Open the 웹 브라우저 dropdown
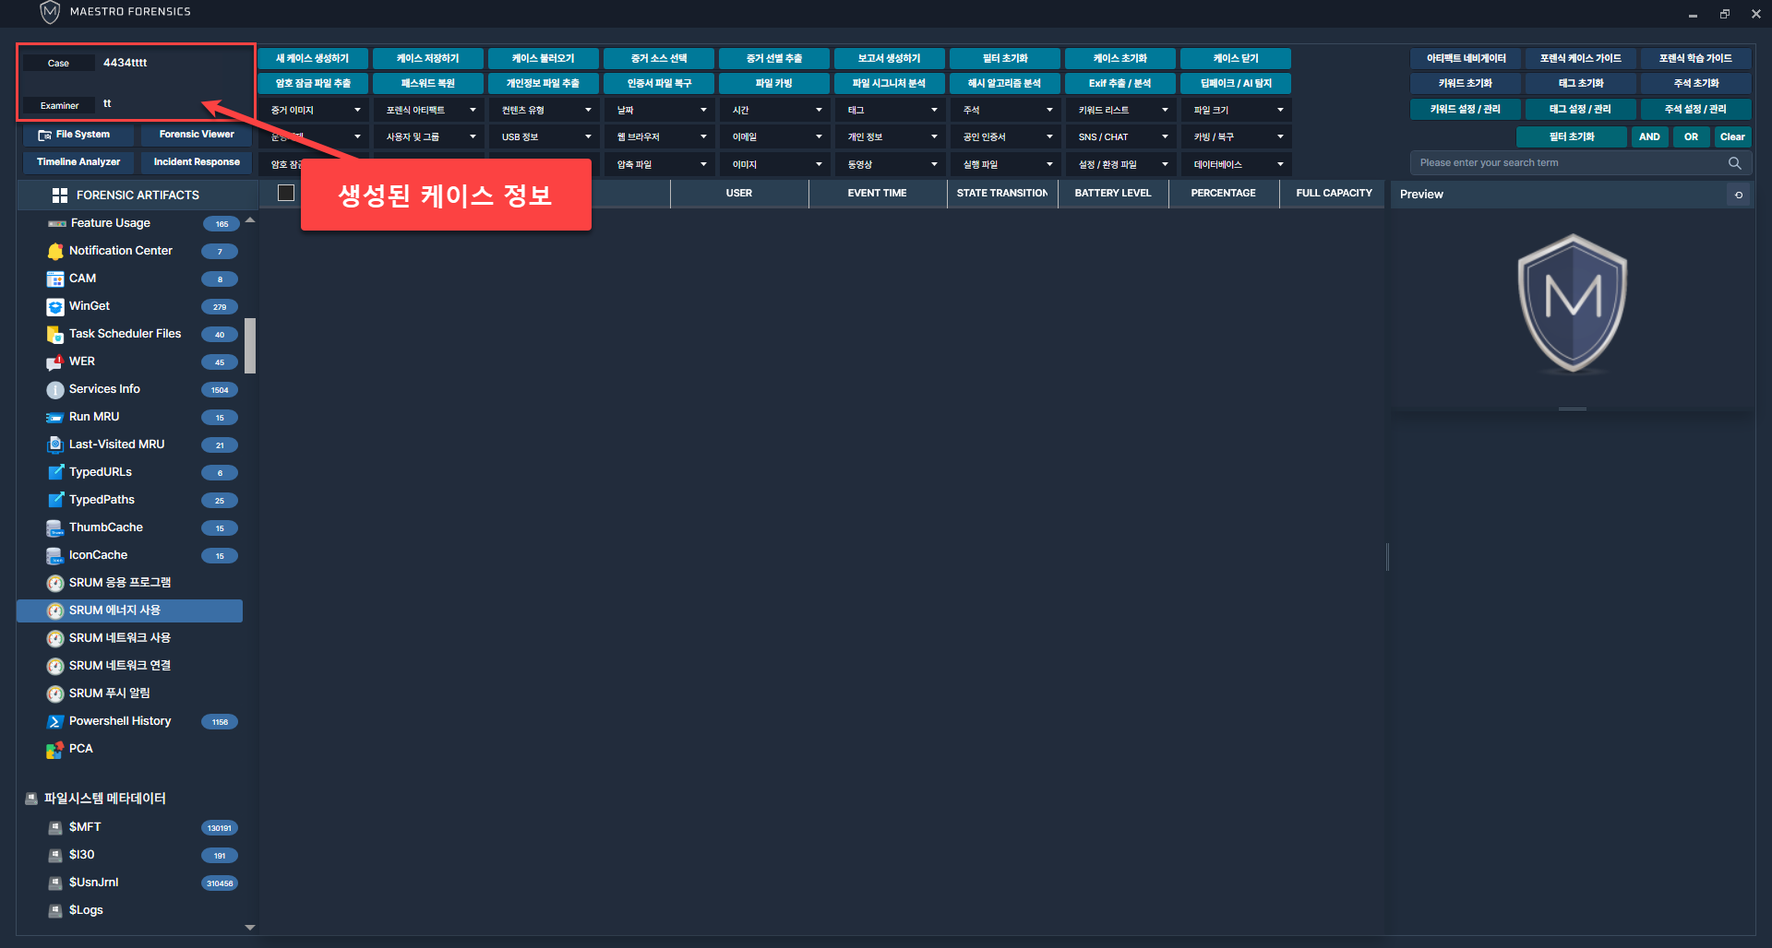1772x948 pixels. (x=659, y=137)
